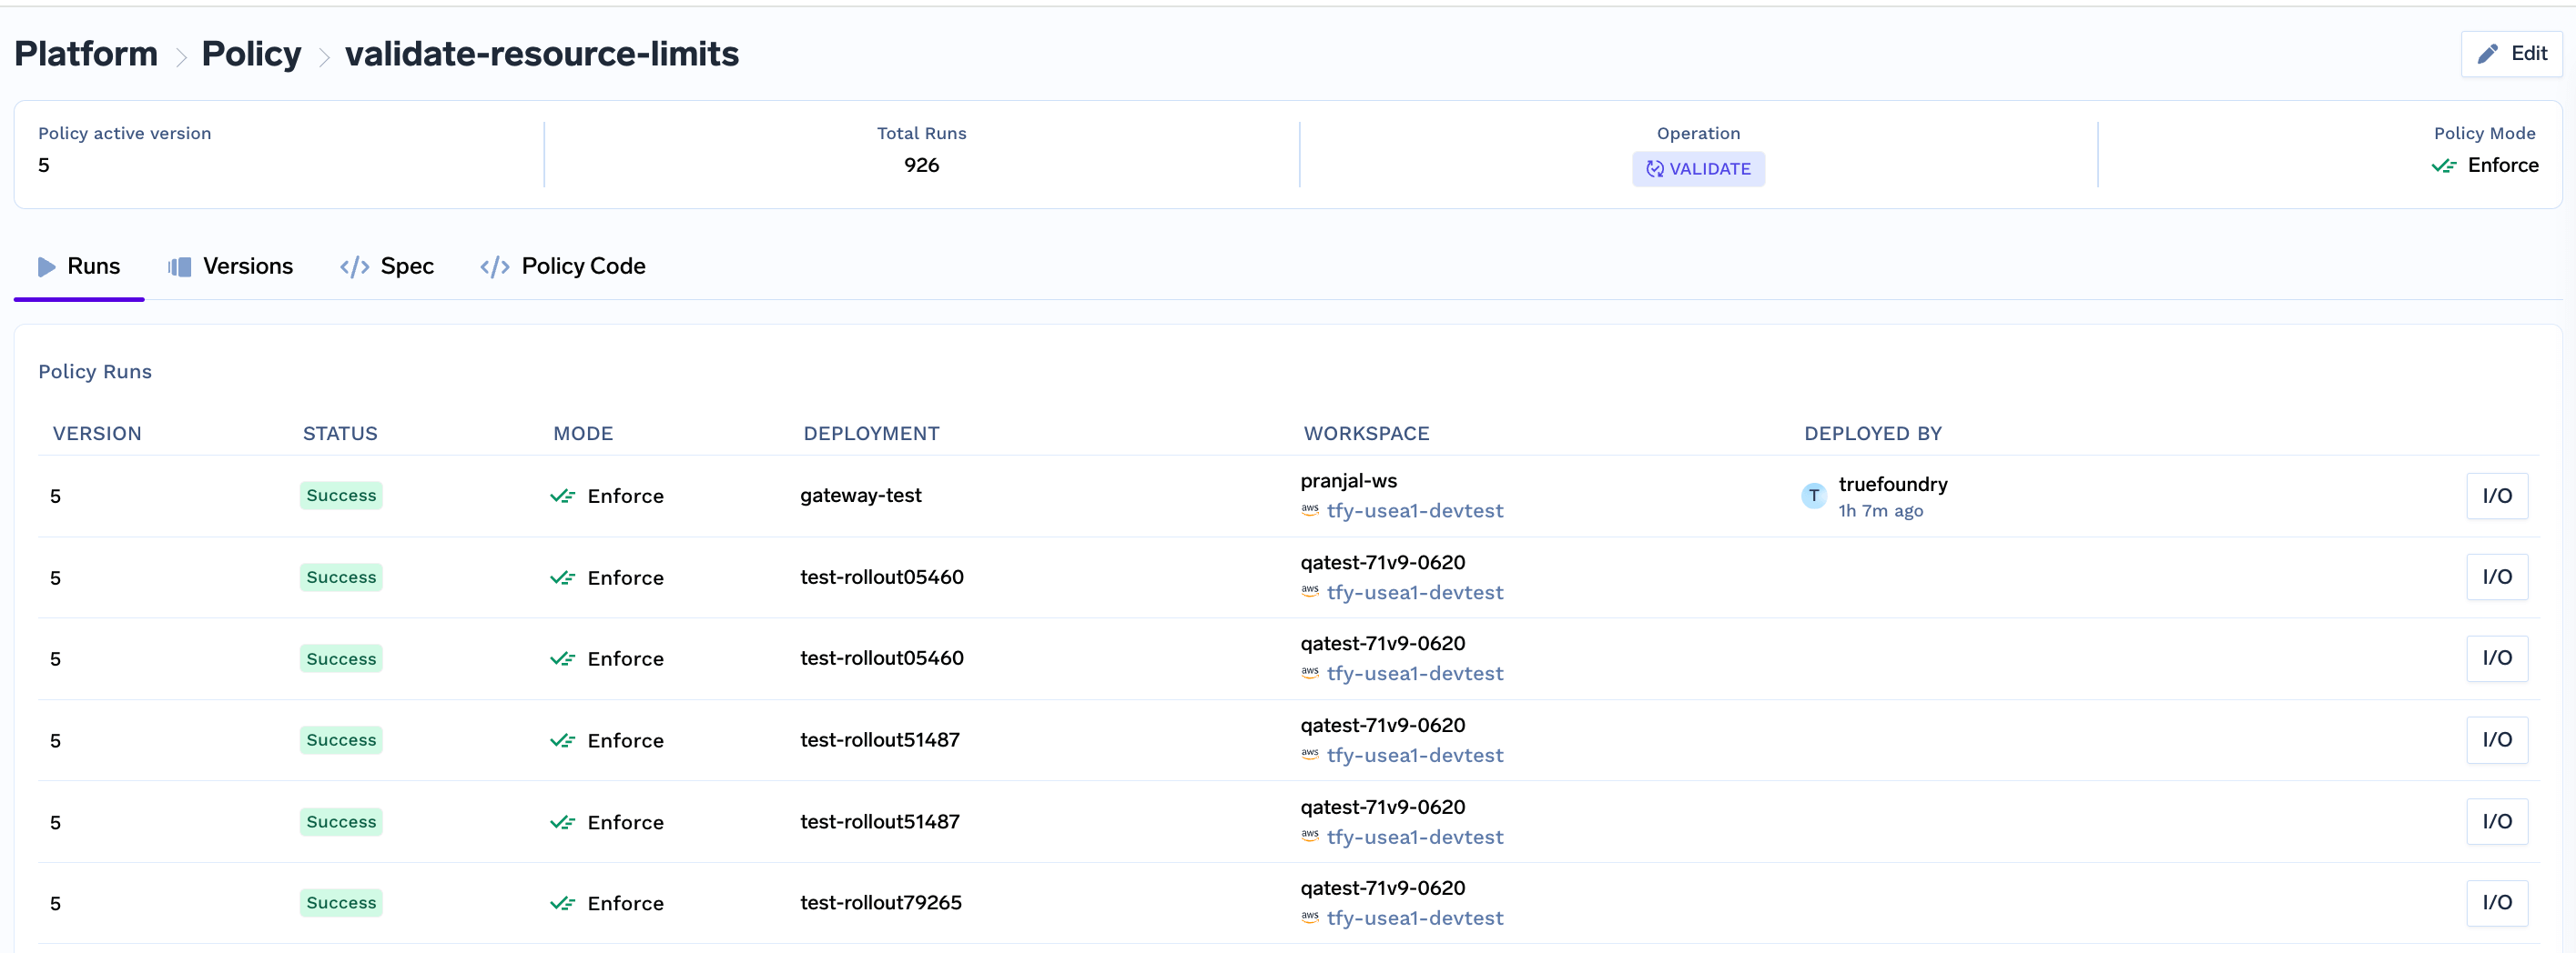Click first test-rollout05460 deployment name

coord(881,577)
